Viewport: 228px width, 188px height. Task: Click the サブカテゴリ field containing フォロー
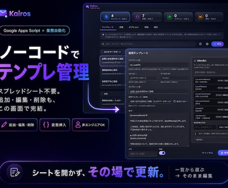tap(174, 78)
